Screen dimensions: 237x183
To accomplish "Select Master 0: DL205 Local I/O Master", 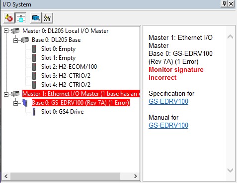I will (66, 31).
